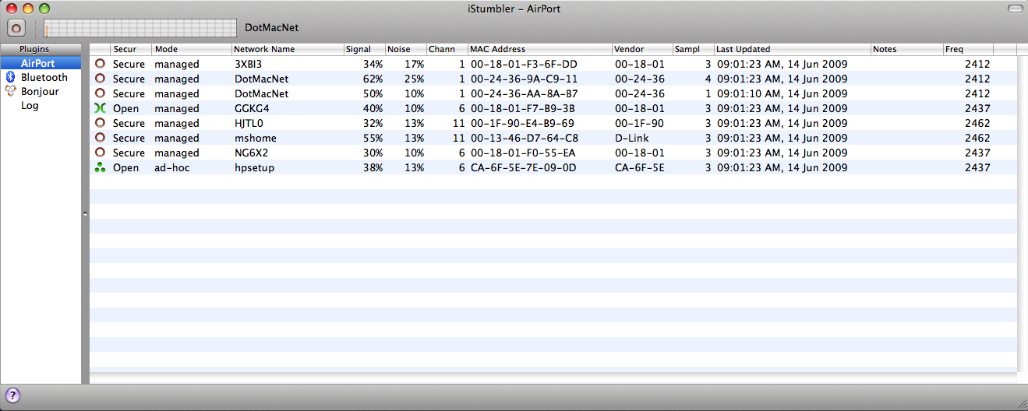This screenshot has width=1028, height=411.
Task: Click the Plugins sidebar header
Action: pos(41,49)
